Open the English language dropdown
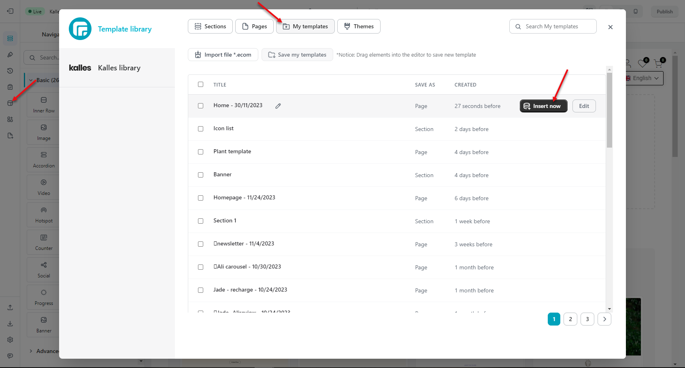The image size is (685, 368). click(x=642, y=78)
